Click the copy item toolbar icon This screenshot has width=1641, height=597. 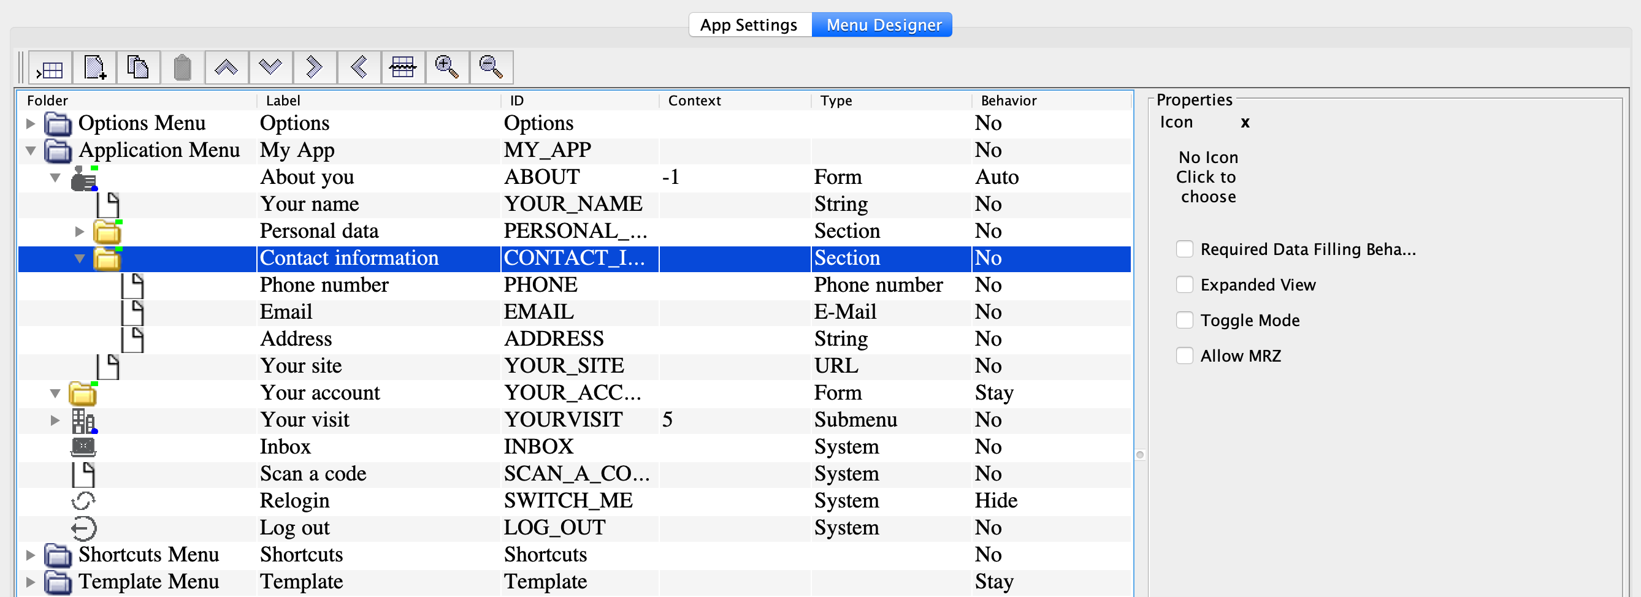(137, 67)
